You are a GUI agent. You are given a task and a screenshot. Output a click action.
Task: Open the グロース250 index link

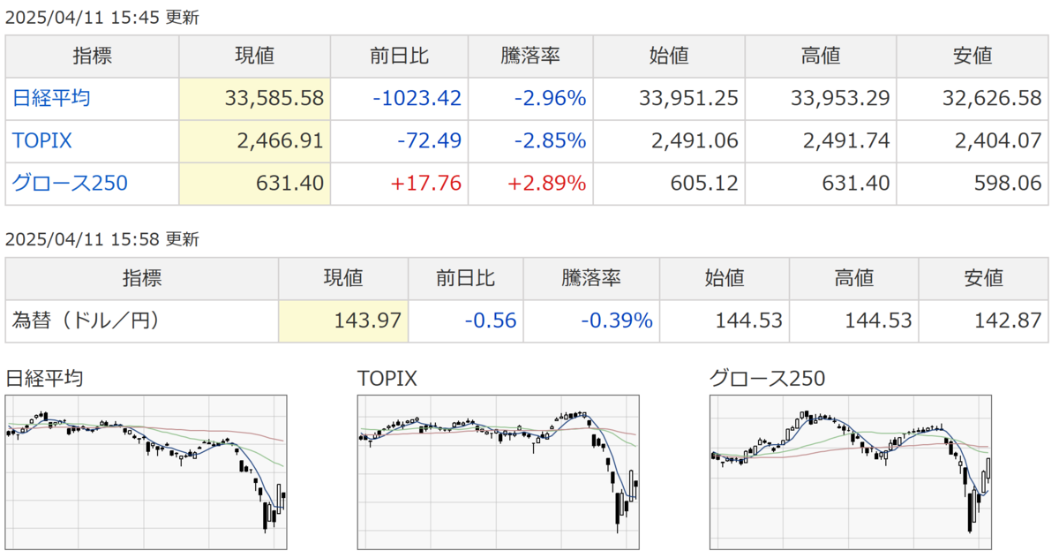[x=70, y=184]
